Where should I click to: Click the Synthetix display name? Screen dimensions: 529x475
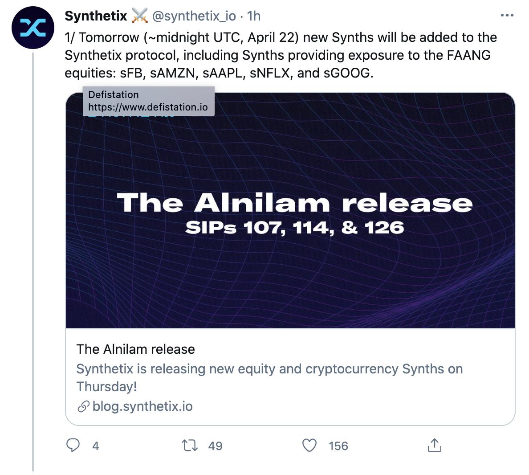click(95, 15)
